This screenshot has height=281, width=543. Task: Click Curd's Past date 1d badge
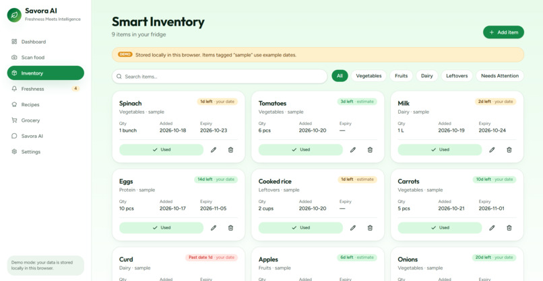[212, 257]
